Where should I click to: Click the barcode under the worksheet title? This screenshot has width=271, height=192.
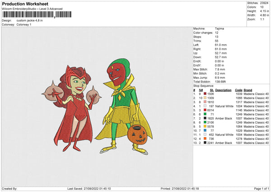pyautogui.click(x=27, y=14)
